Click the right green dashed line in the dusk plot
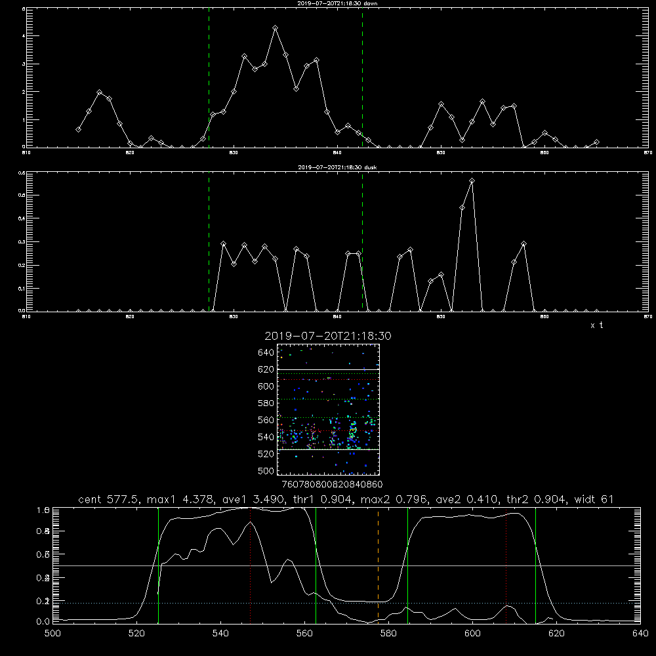The image size is (656, 656). (x=362, y=242)
